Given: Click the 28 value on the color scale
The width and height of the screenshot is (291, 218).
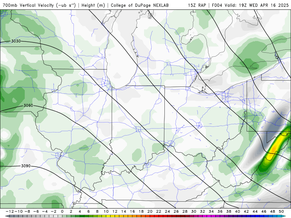Looking at the screenshot, I should point(185,211).
